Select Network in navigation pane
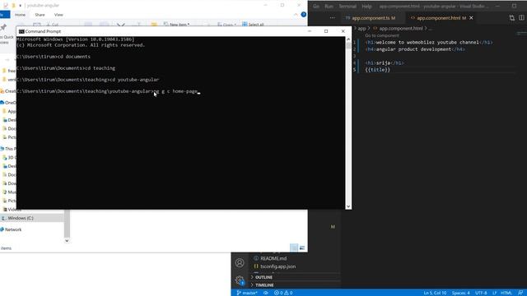The height and width of the screenshot is (296, 527). [13, 229]
